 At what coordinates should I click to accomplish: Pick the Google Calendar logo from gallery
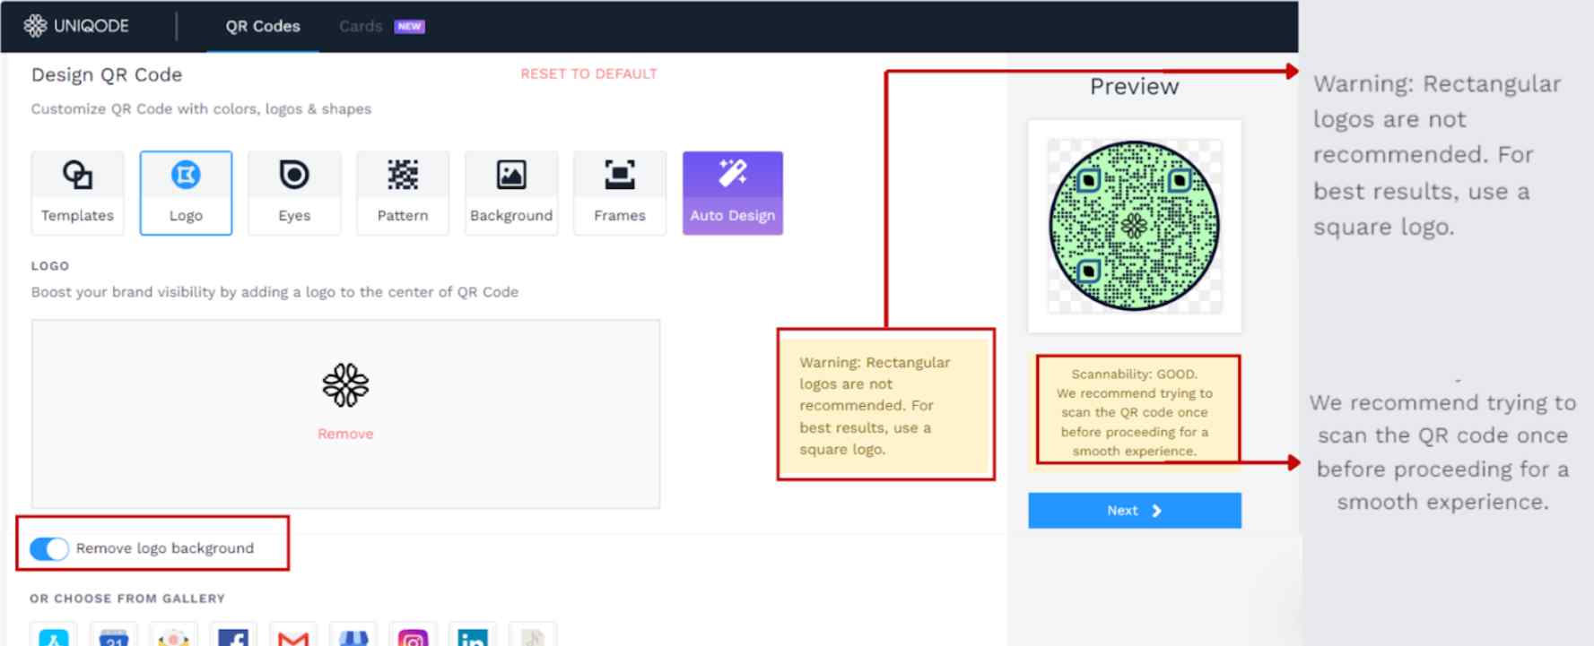[x=113, y=634]
